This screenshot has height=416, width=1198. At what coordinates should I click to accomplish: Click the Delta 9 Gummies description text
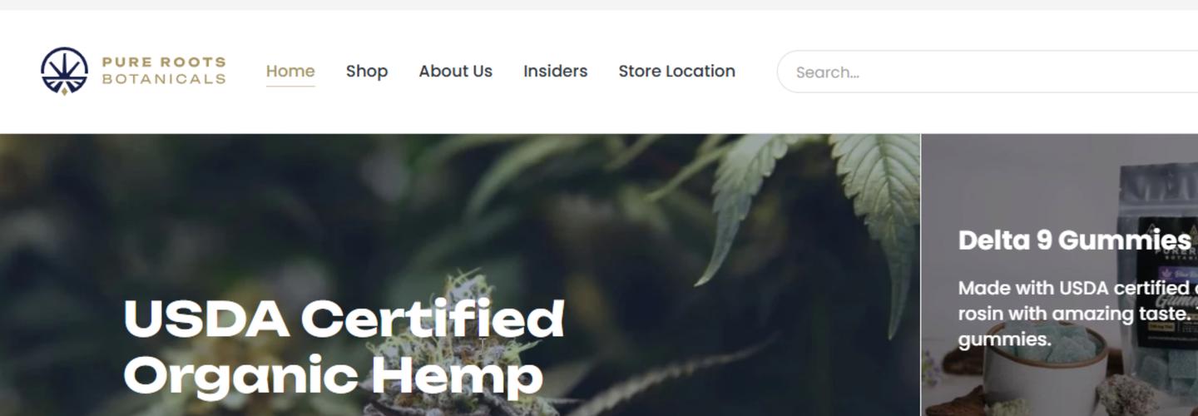[1078, 314]
